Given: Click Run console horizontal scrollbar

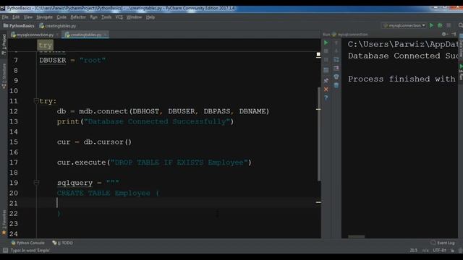Looking at the screenshot, I should coord(356,236).
